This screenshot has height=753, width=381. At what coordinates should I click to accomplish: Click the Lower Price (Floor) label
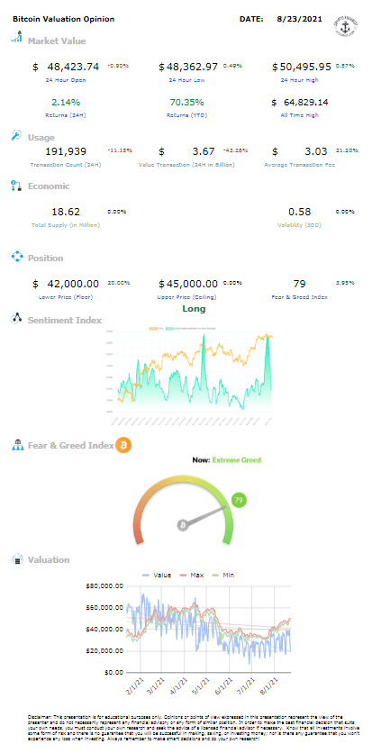(x=66, y=297)
